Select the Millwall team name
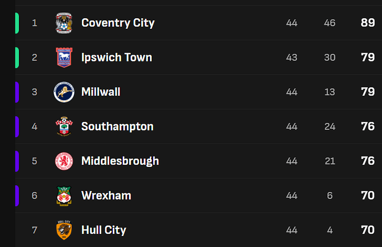 pyautogui.click(x=101, y=92)
